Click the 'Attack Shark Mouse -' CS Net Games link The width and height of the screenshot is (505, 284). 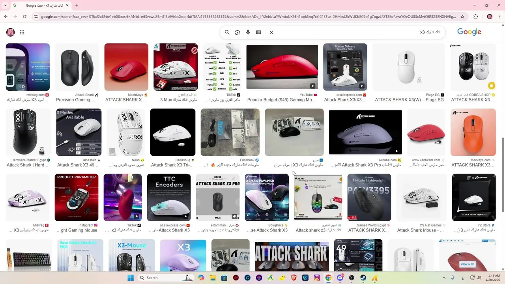coord(421,230)
